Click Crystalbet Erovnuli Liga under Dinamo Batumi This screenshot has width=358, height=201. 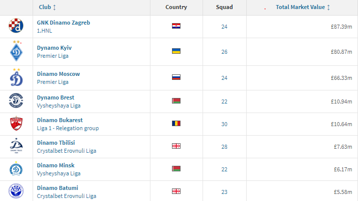pyautogui.click(x=67, y=196)
